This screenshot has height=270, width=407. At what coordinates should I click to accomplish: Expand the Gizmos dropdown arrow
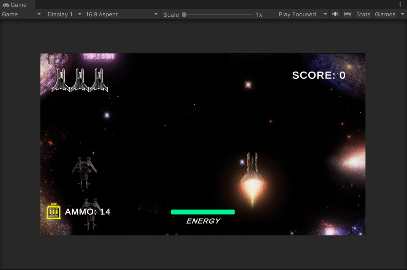402,14
